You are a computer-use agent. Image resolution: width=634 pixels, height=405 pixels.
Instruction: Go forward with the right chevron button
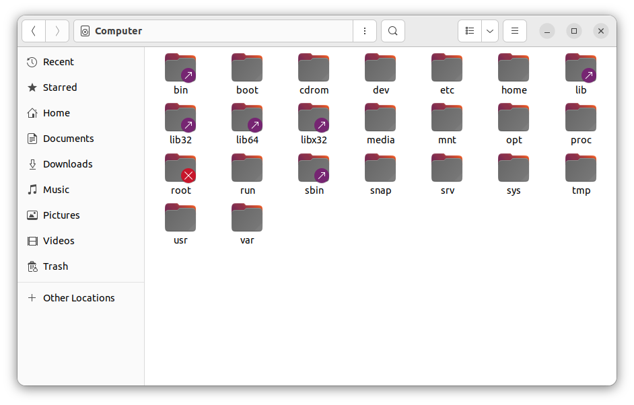(x=57, y=31)
